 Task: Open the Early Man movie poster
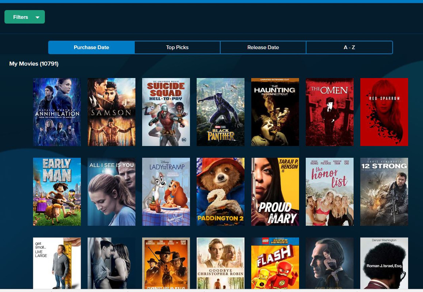[x=57, y=192]
